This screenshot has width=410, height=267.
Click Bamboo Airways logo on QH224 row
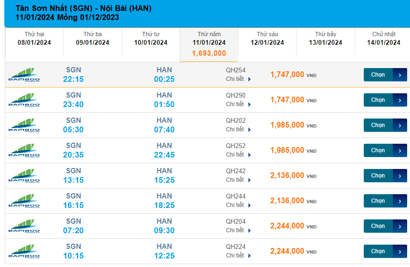coord(24,251)
